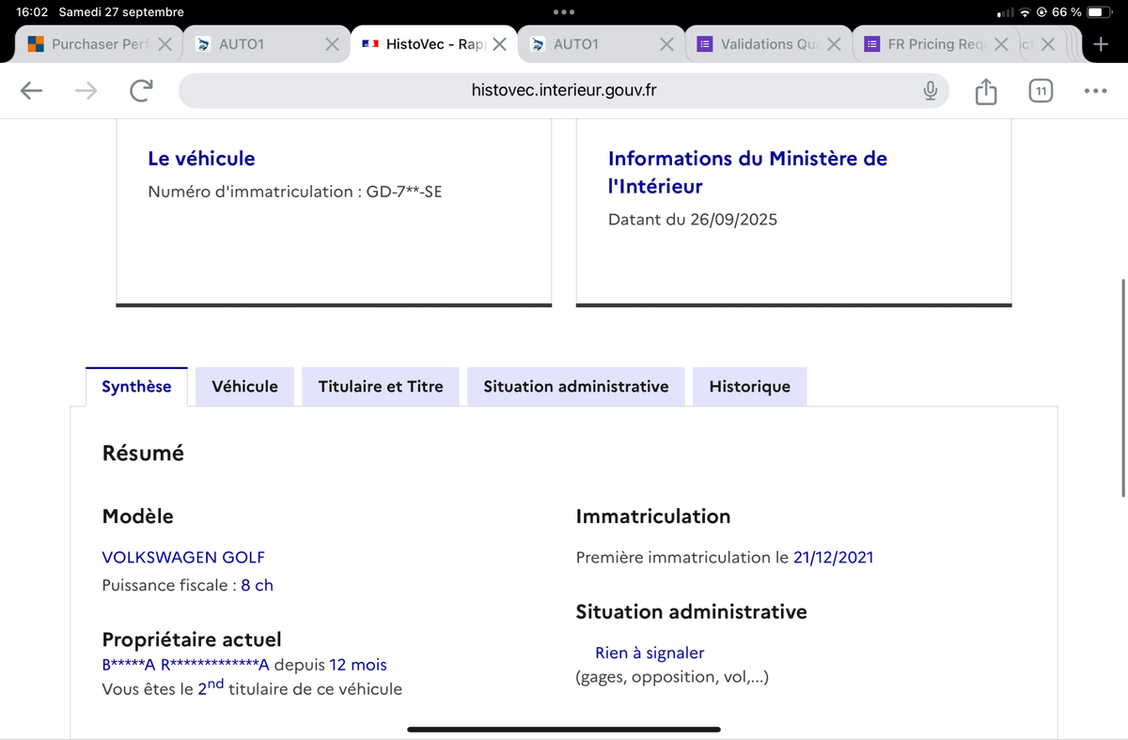Viewport: 1128px width, 740px height.
Task: Switch to the Véhicule tab
Action: (x=244, y=387)
